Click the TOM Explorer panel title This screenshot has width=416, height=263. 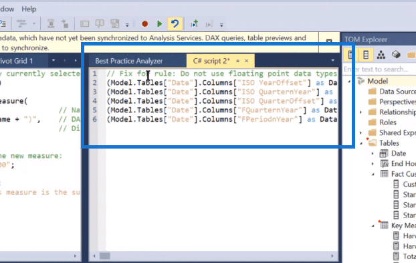tap(366, 39)
